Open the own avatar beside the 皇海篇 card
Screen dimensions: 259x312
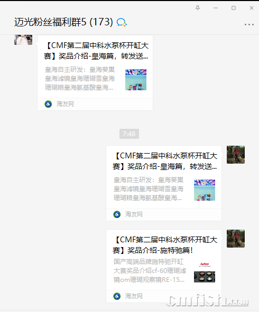tap(236, 155)
